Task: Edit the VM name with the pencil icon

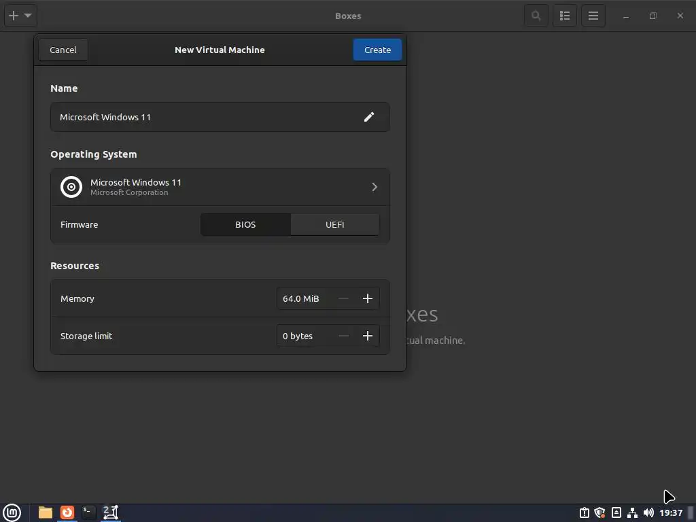Action: pyautogui.click(x=369, y=117)
